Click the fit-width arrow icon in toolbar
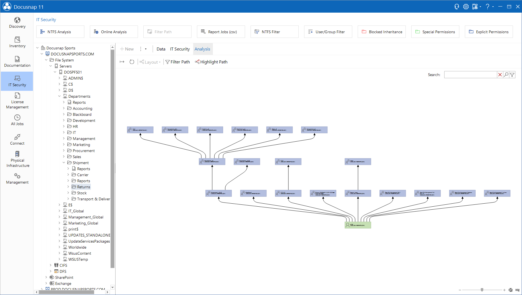The image size is (522, 295). click(122, 62)
